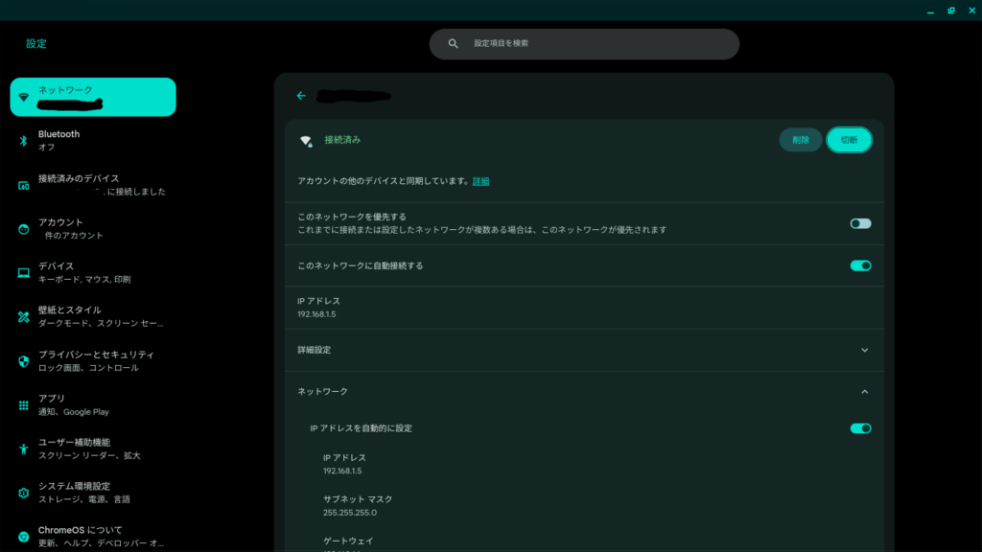Collapse the ネットワーク section chevron
The height and width of the screenshot is (552, 982).
pyautogui.click(x=864, y=392)
